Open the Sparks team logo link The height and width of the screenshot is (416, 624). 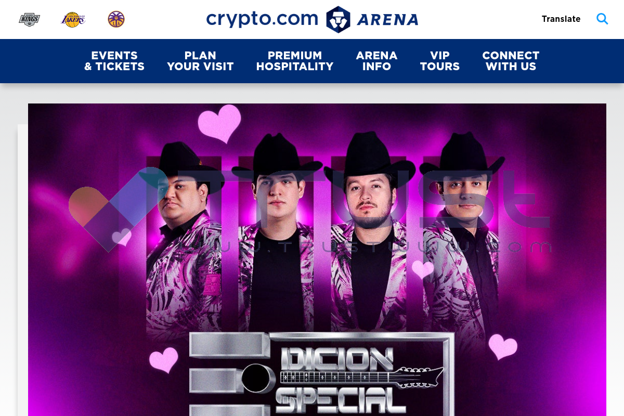pos(116,19)
